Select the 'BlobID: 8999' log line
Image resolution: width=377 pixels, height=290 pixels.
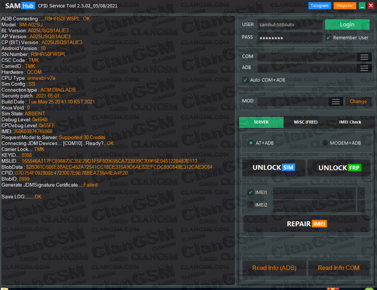pyautogui.click(x=16, y=179)
